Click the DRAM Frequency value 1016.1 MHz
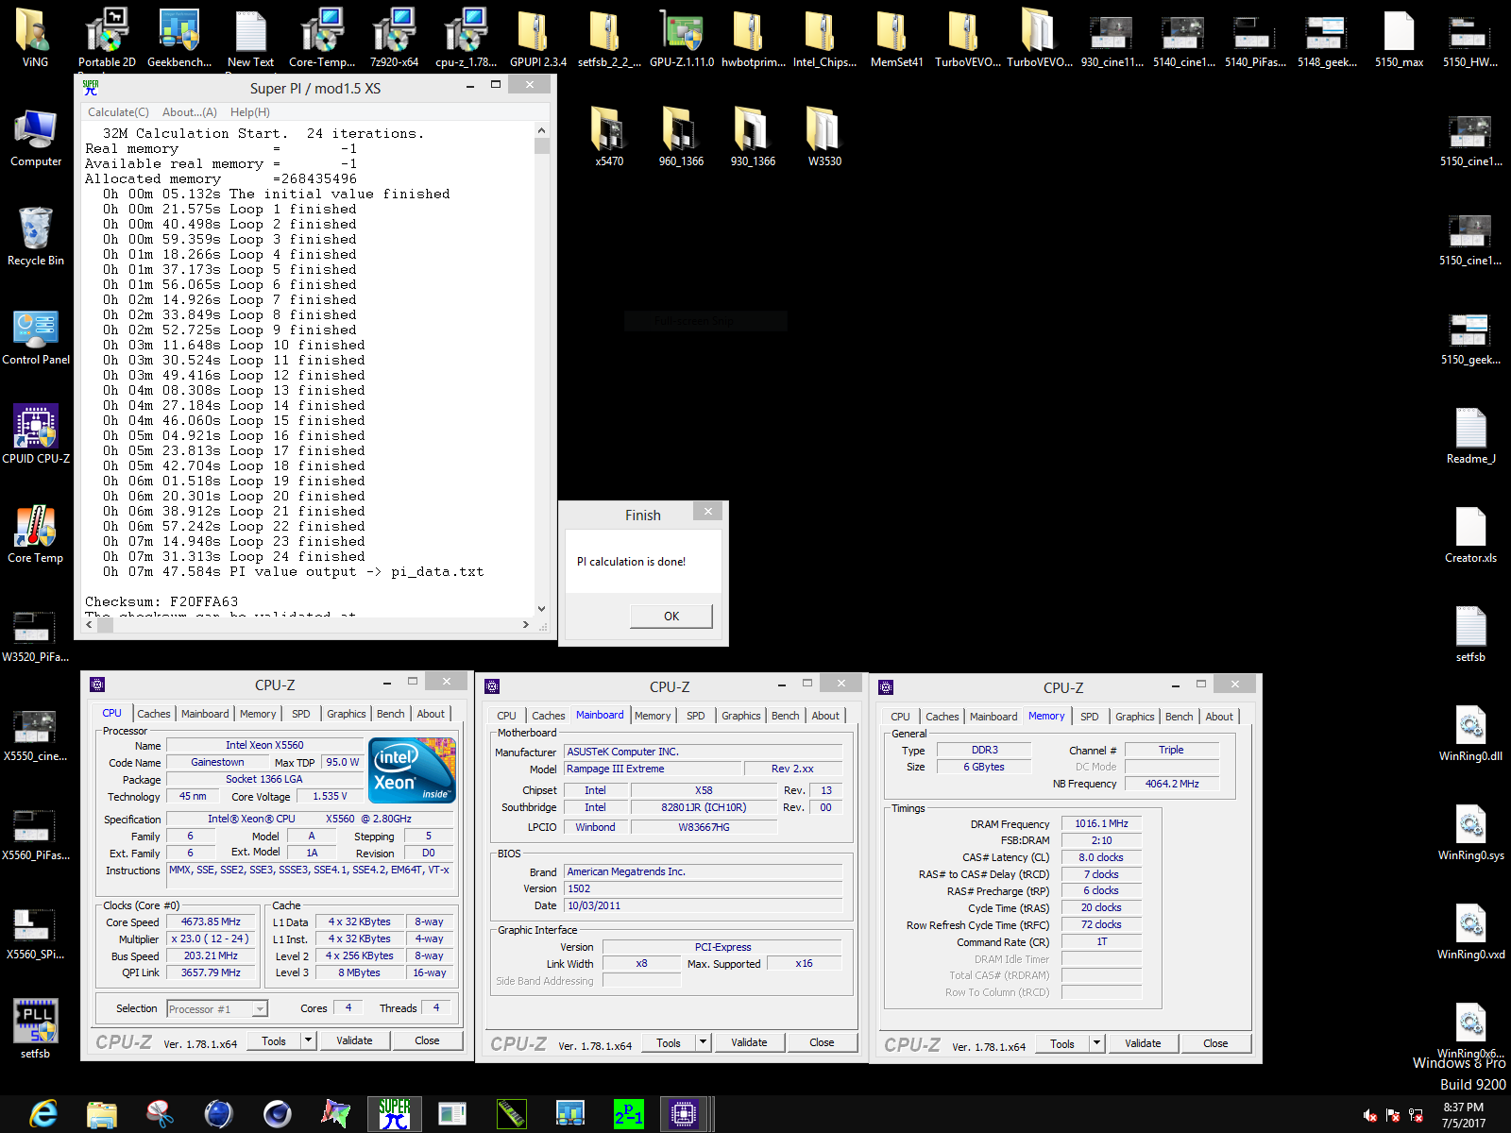 point(1101,823)
